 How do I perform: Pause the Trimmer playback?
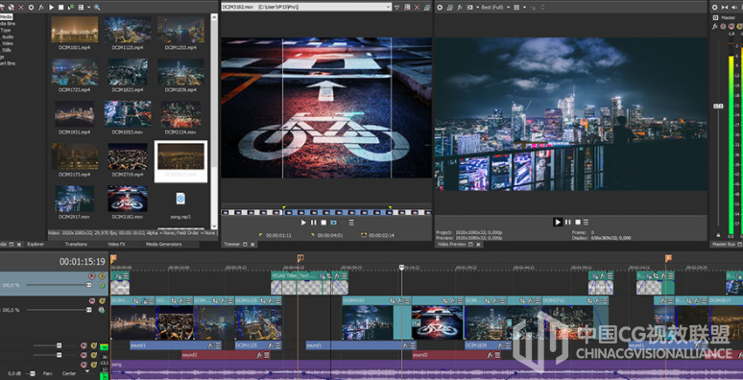pyautogui.click(x=314, y=223)
